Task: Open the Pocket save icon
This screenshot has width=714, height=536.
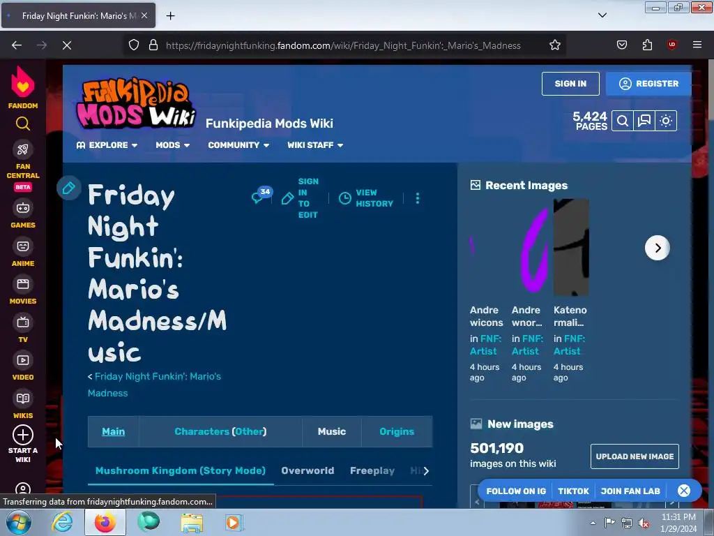Action: click(x=621, y=45)
